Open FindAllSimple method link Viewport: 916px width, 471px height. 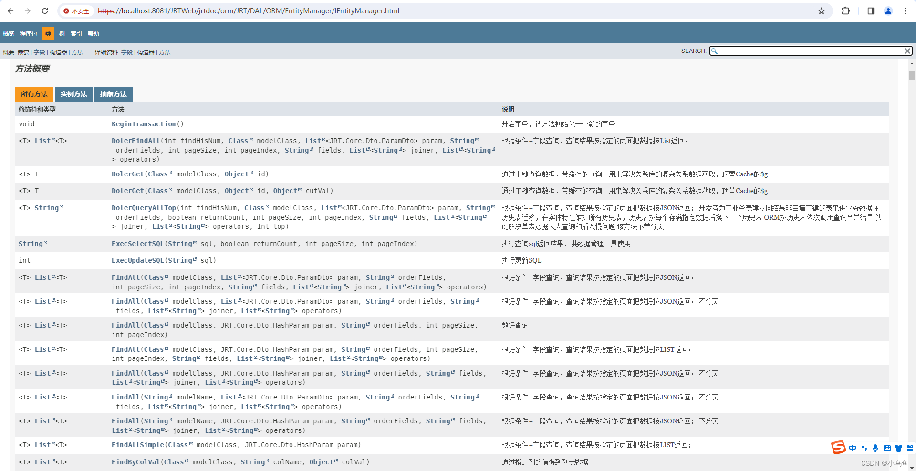coord(137,445)
